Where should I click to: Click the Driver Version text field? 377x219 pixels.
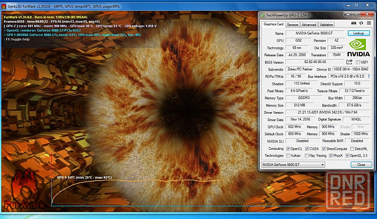327,113
